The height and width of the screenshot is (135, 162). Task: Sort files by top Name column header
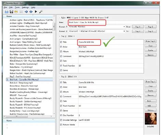coord(28,16)
